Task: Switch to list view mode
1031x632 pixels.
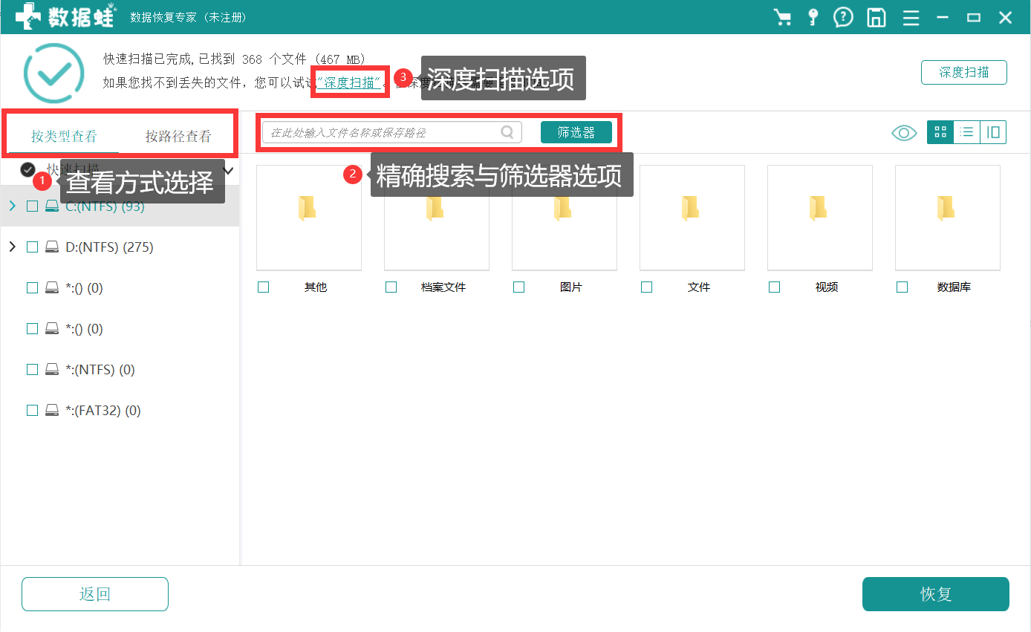Action: [x=966, y=131]
